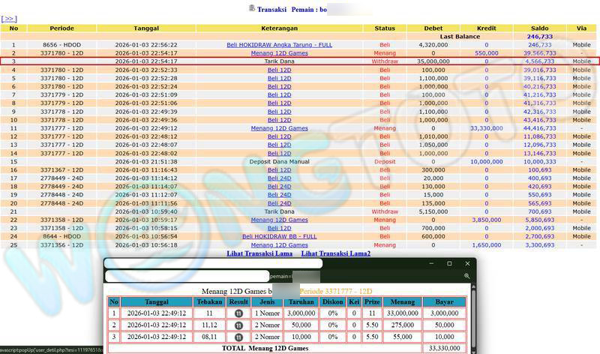Screen dimensions: 600x354
Task: Open Lihat Transaksi Lama link
Action: 259,254
